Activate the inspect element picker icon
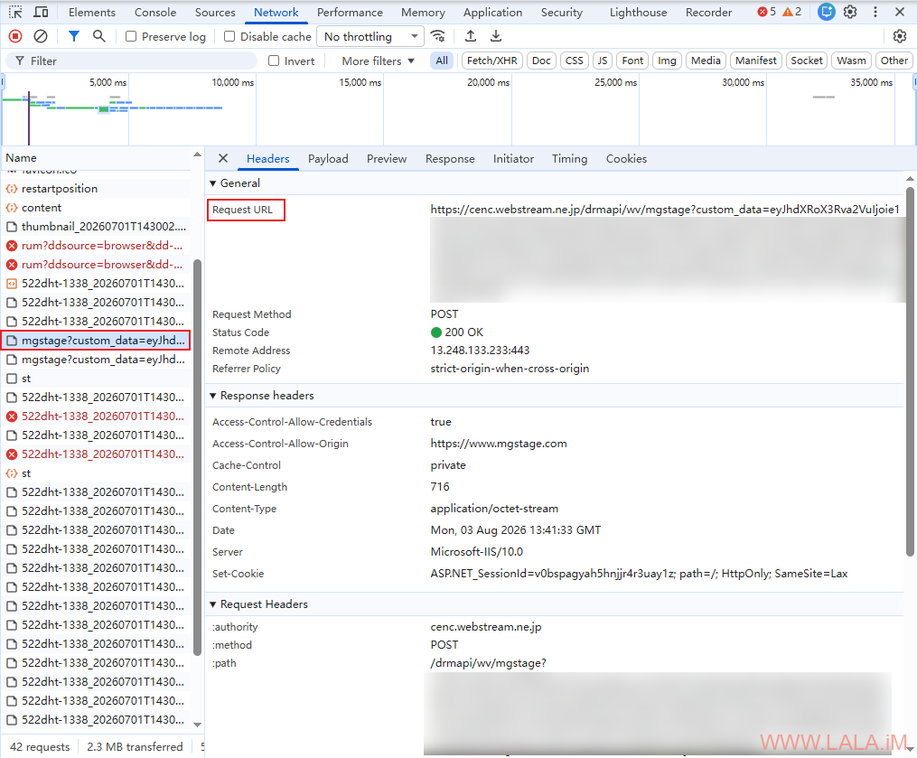Screen dimensions: 917x758 pyautogui.click(x=15, y=12)
